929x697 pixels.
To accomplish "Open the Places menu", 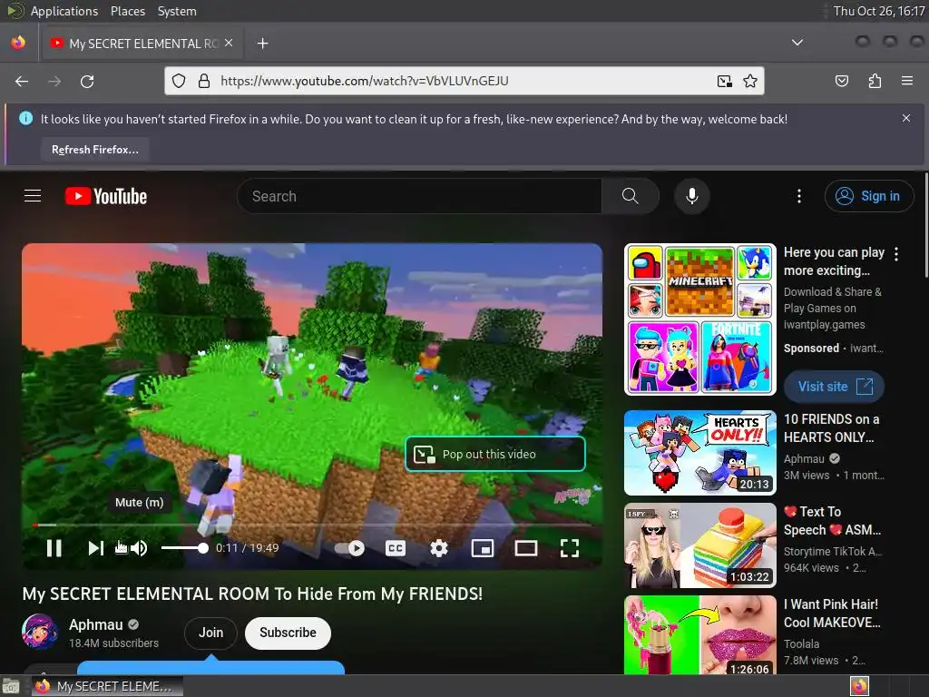I will point(127,11).
